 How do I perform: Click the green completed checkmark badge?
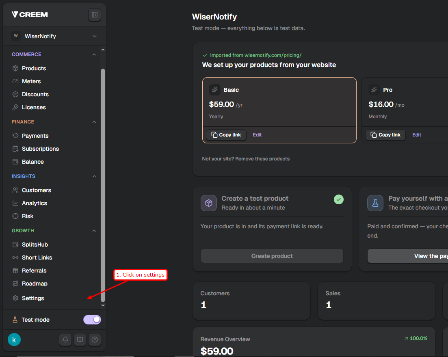339,199
